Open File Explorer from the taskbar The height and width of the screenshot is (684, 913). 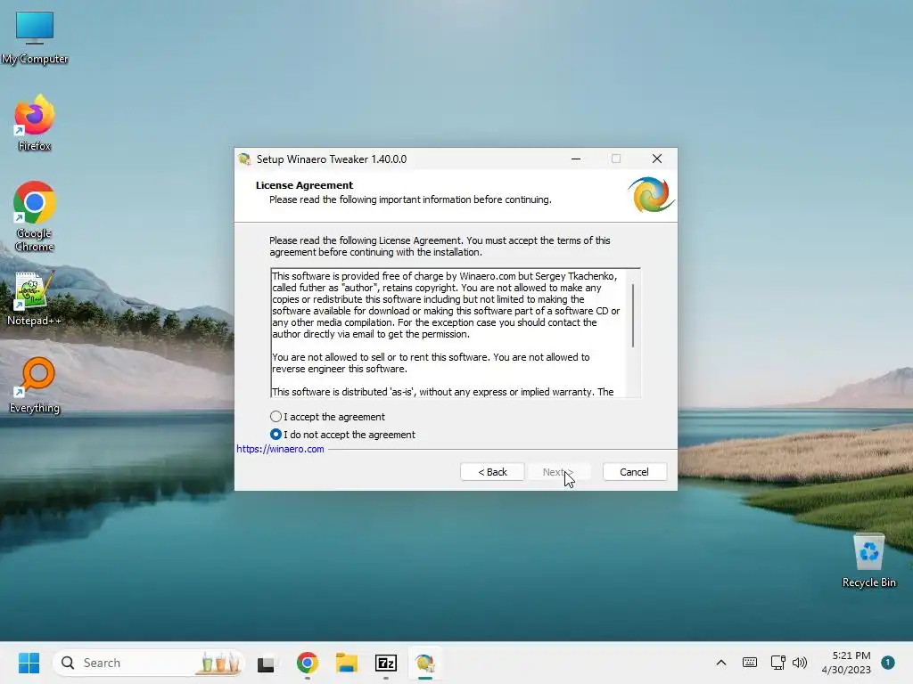347,663
